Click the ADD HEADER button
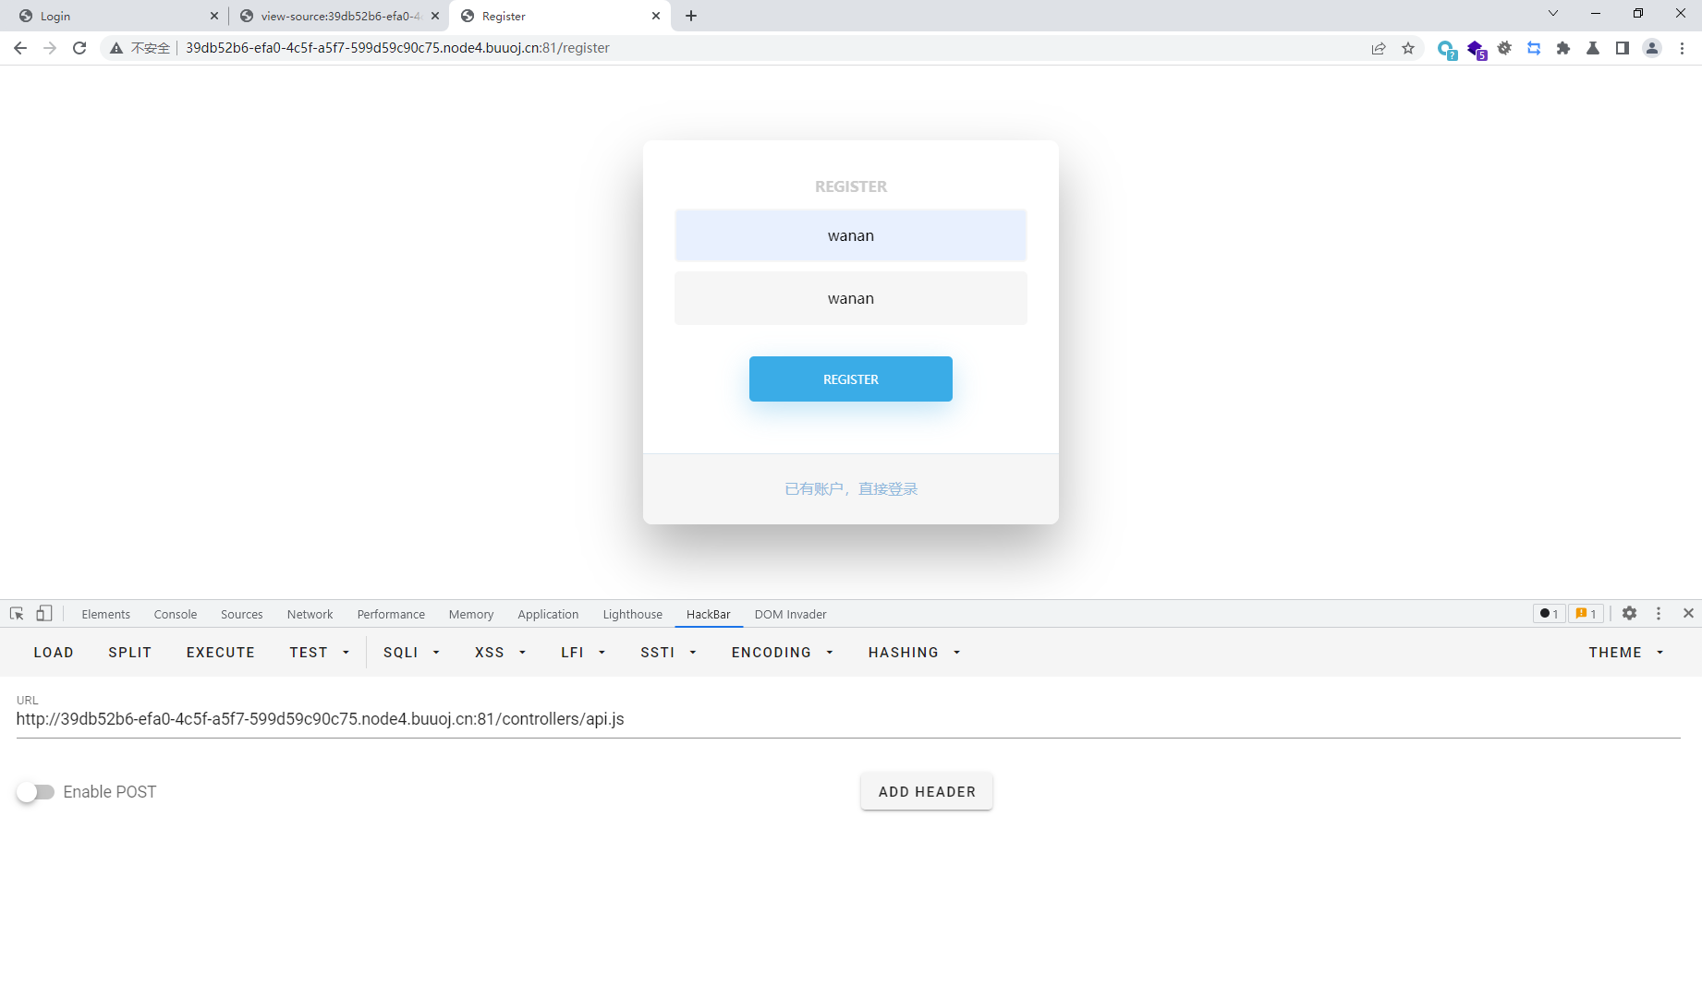 (927, 792)
